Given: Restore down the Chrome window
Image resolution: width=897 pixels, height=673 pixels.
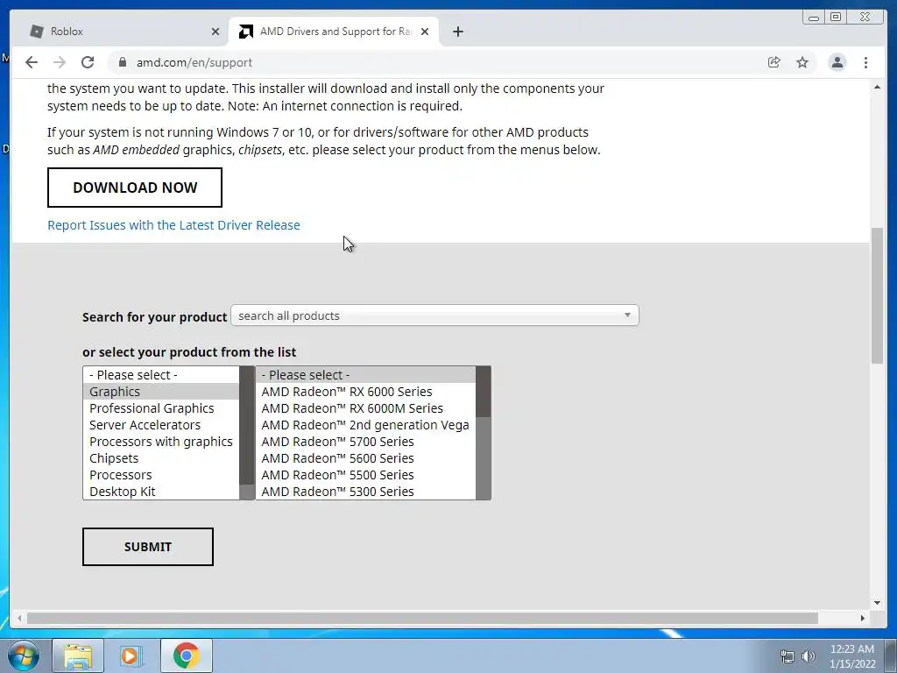Looking at the screenshot, I should pos(836,18).
